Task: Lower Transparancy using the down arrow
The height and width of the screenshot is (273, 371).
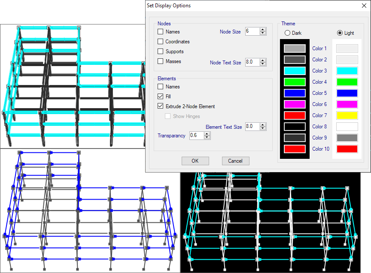Action: click(x=207, y=137)
